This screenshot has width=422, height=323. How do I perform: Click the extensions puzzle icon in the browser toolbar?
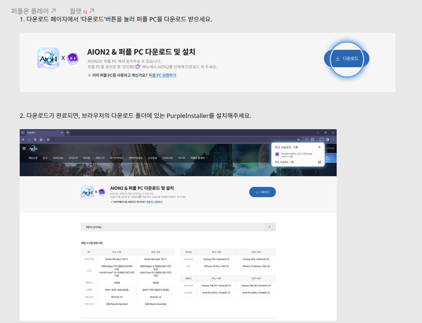313,140
